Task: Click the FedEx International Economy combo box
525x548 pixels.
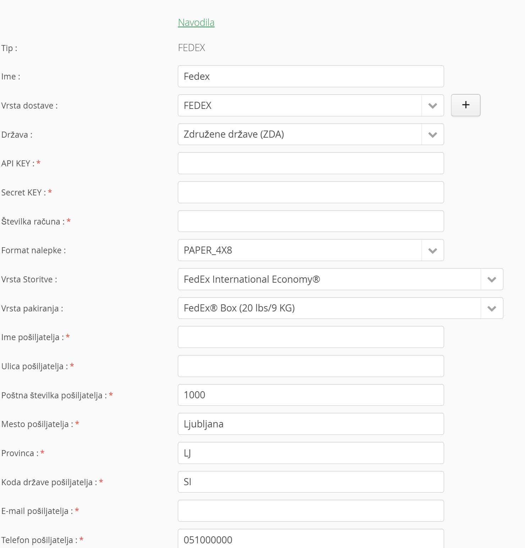Action: click(x=340, y=279)
